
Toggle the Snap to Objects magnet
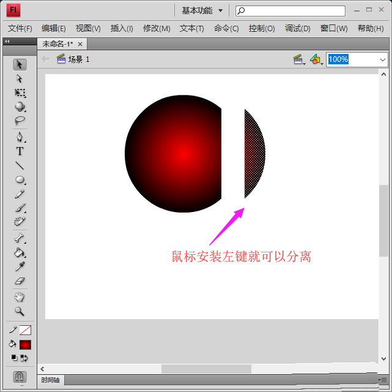coord(20,376)
